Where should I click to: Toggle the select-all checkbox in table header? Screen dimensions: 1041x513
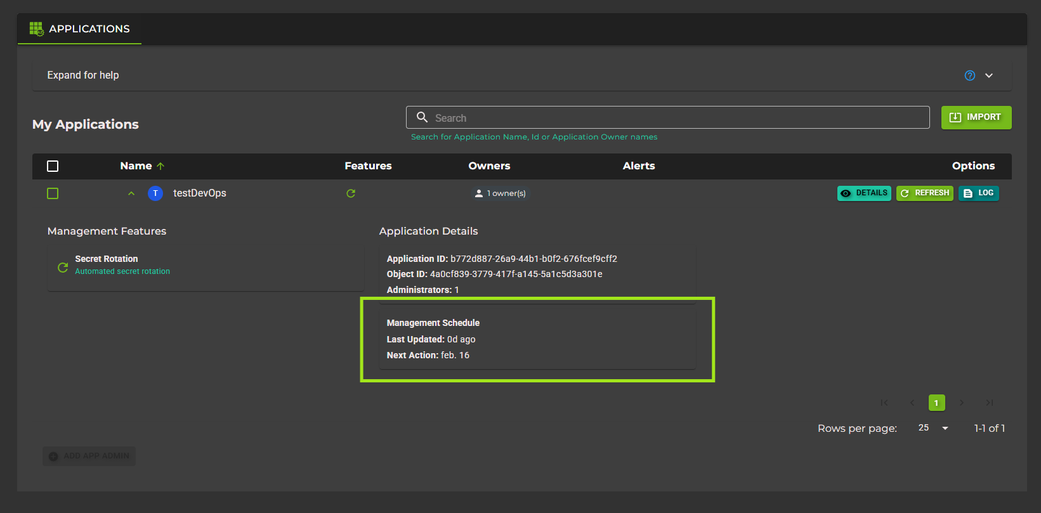(x=53, y=166)
